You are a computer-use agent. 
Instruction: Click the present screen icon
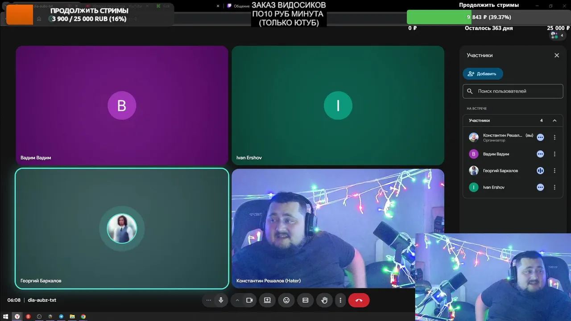click(267, 300)
